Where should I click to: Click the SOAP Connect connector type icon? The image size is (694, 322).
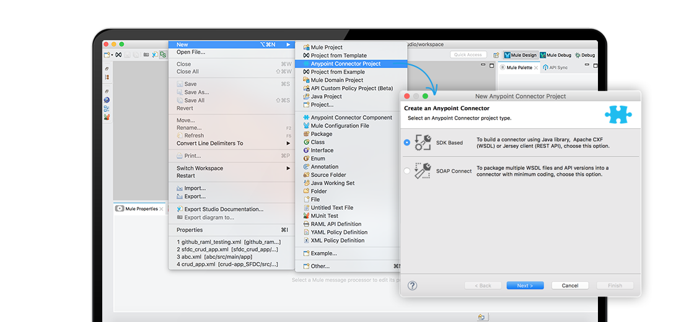coord(423,171)
